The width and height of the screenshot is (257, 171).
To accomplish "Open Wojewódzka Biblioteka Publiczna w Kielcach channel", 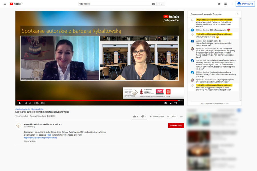I will tap(43, 124).
